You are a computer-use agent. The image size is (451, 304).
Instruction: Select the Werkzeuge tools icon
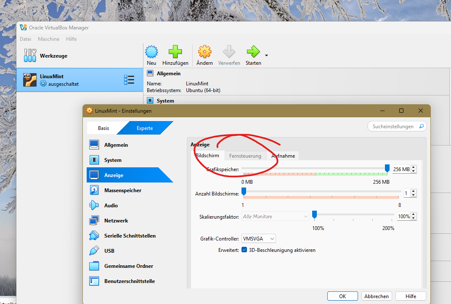[30, 56]
